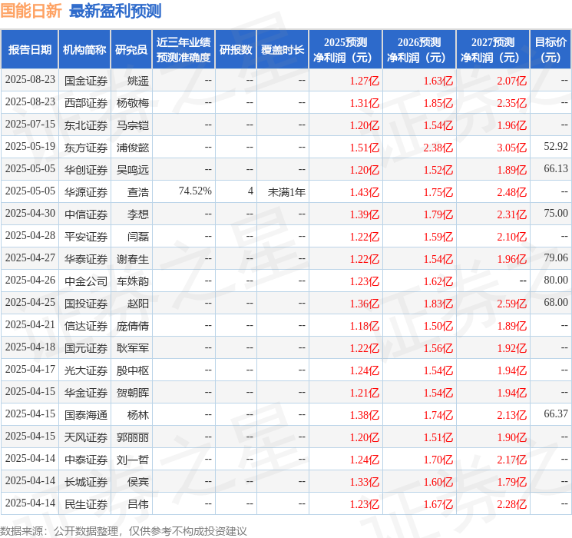The width and height of the screenshot is (572, 538).
Task: Click target price 80.00
Action: 556,280
